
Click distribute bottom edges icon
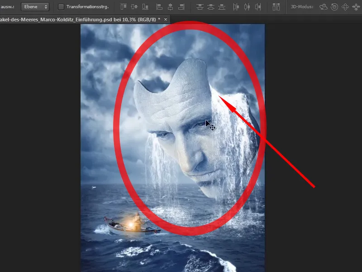coord(222,7)
